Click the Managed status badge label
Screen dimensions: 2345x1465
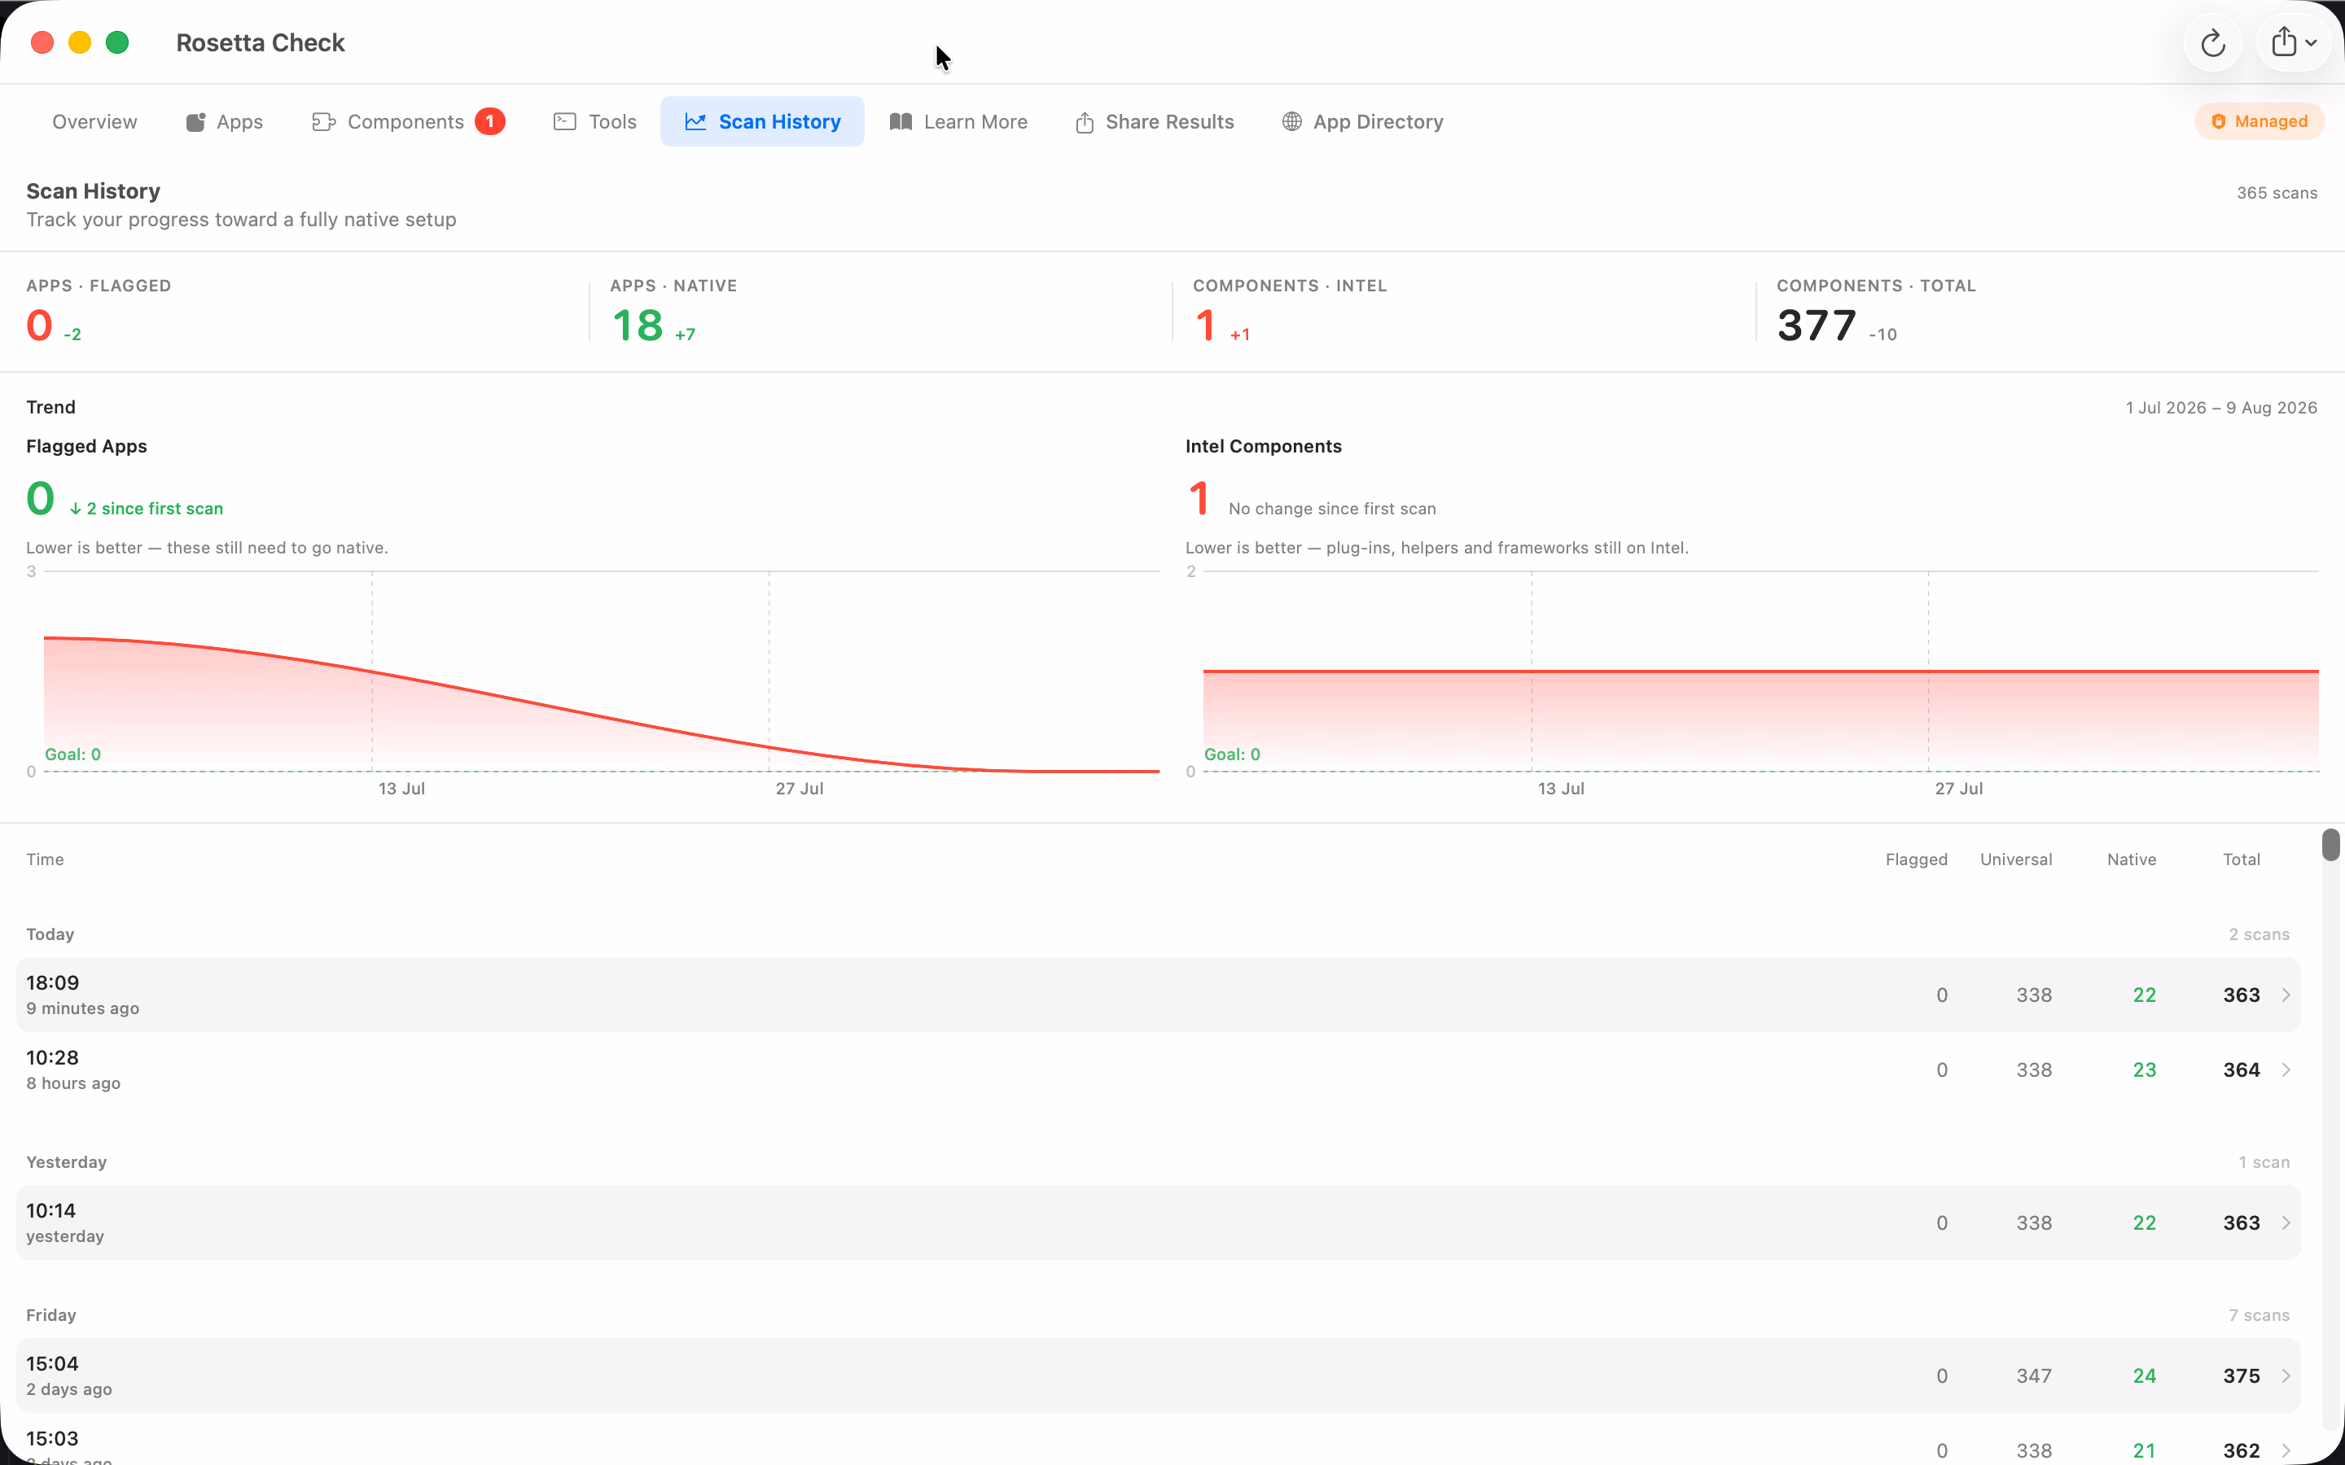tap(2272, 121)
